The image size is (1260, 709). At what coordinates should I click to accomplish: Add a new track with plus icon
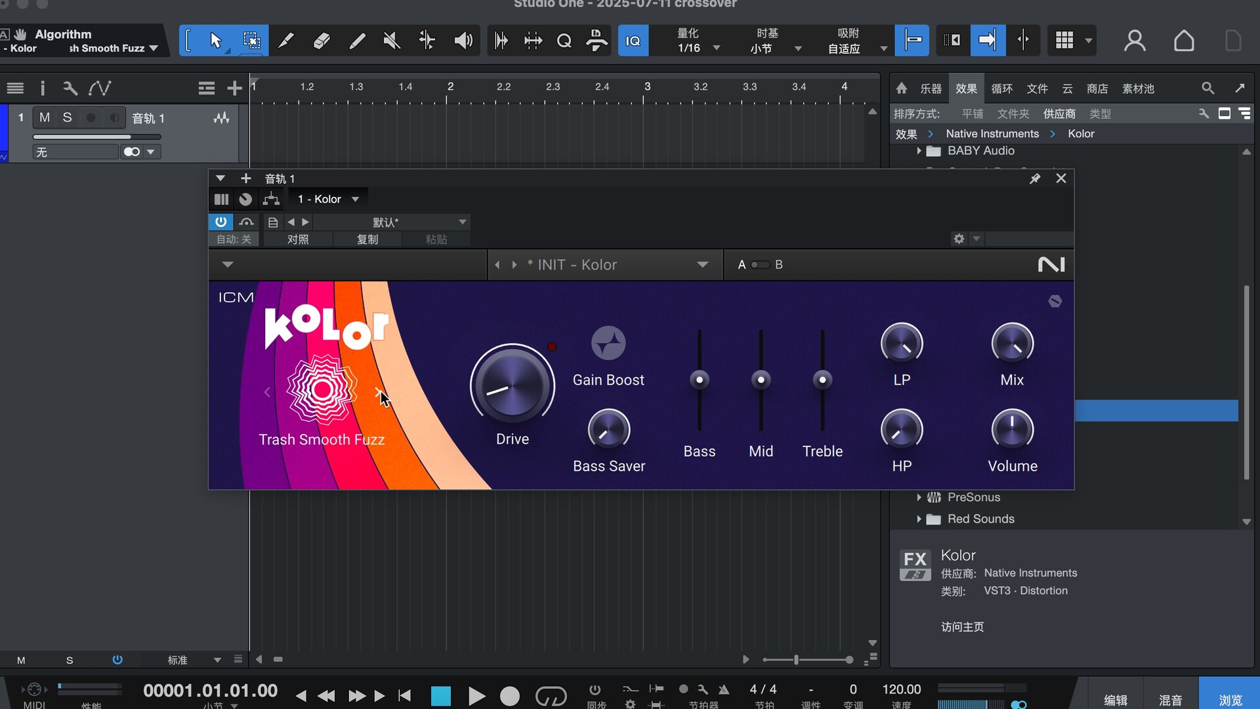pos(234,88)
